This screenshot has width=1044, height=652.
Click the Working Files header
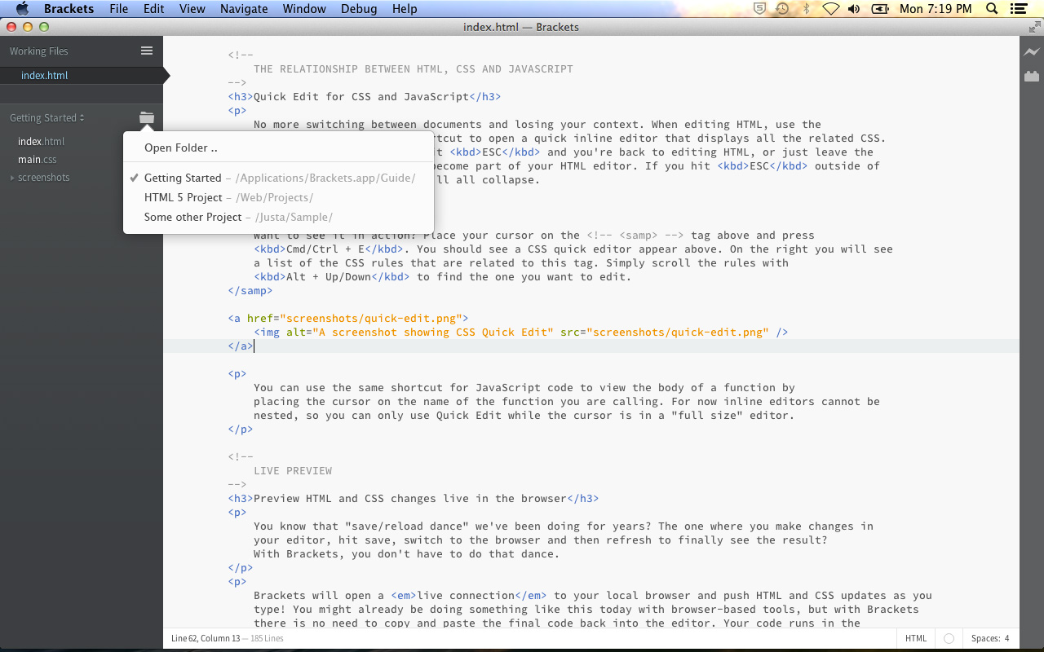tap(39, 51)
